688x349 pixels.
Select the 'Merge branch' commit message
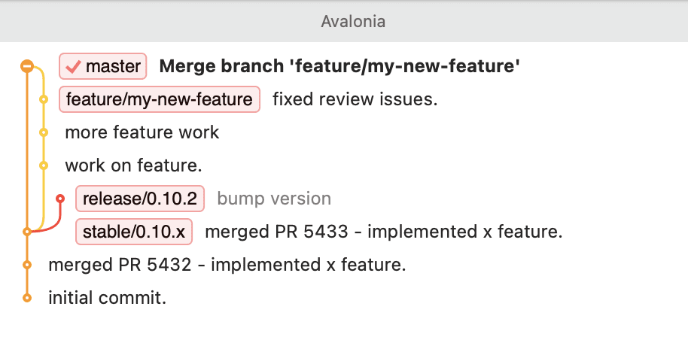(339, 67)
